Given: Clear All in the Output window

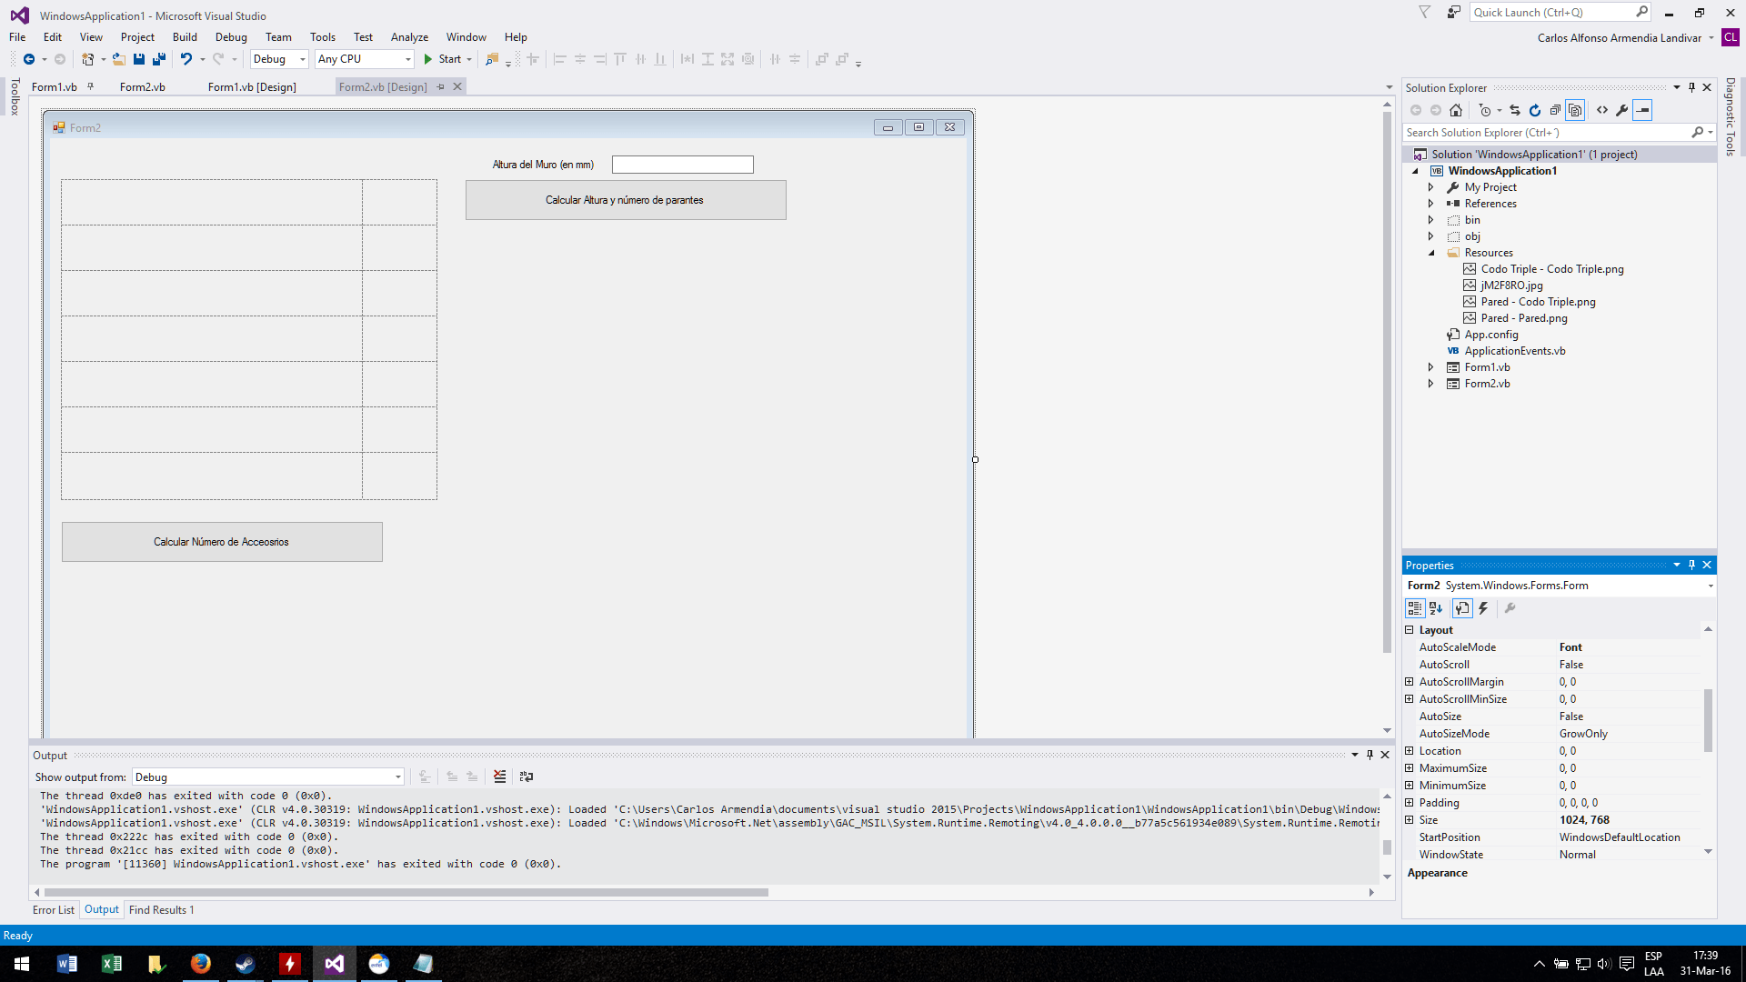Looking at the screenshot, I should coord(499,777).
